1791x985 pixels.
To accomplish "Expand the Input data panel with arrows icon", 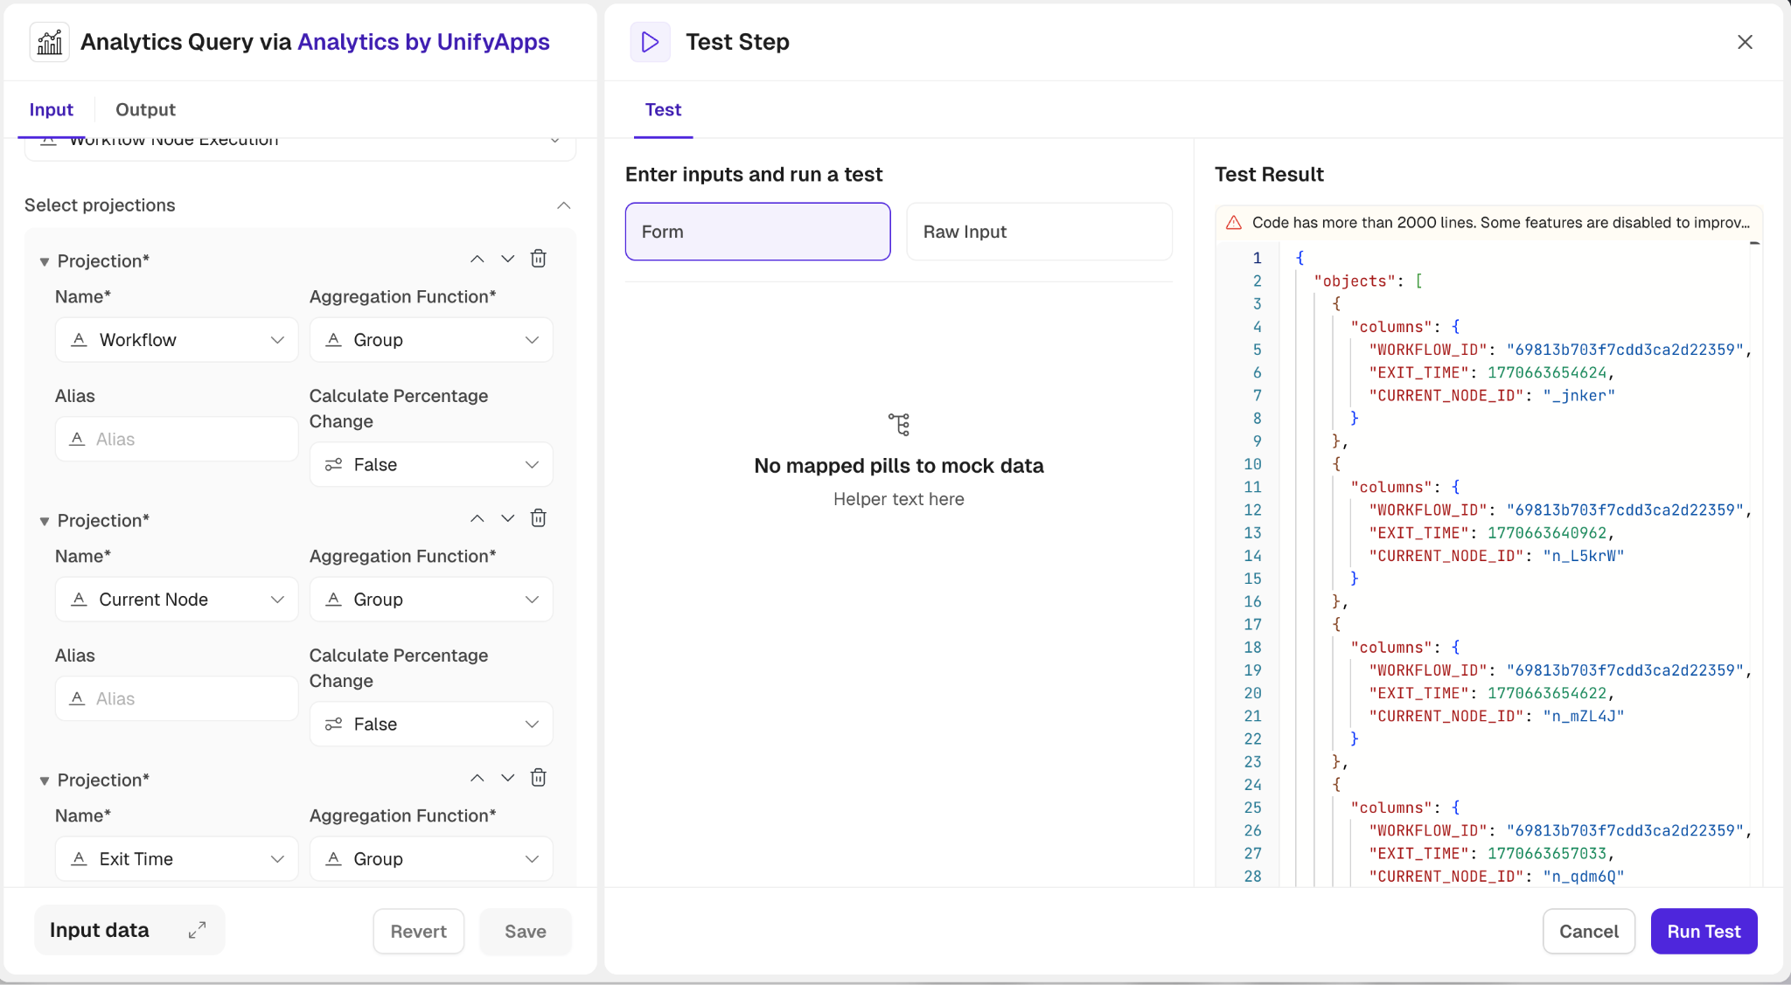I will (x=198, y=930).
